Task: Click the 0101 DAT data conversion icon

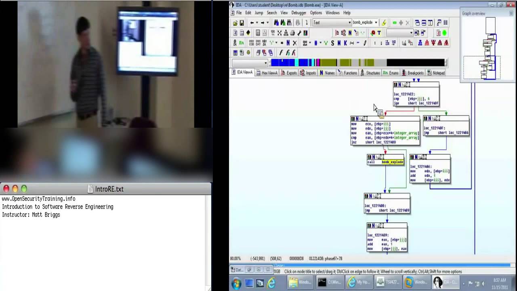Action: (258, 43)
